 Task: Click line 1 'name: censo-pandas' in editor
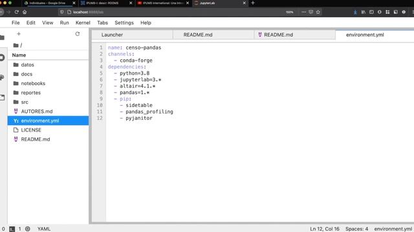point(135,48)
